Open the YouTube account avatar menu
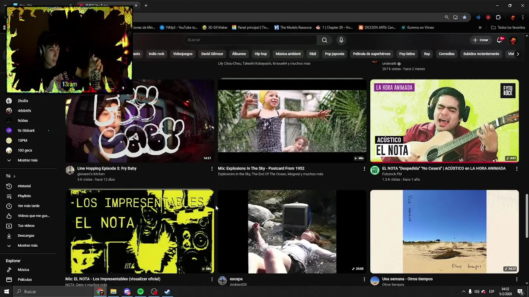The image size is (529, 297). click(x=513, y=40)
